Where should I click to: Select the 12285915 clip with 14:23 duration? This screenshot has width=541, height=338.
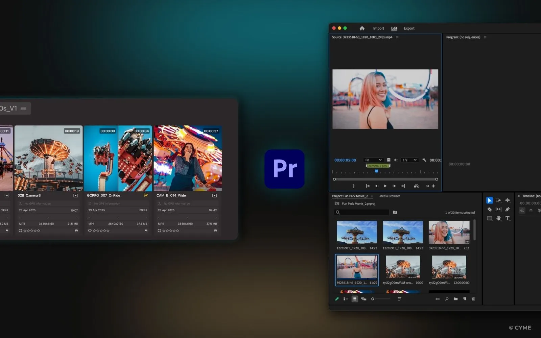point(403,235)
